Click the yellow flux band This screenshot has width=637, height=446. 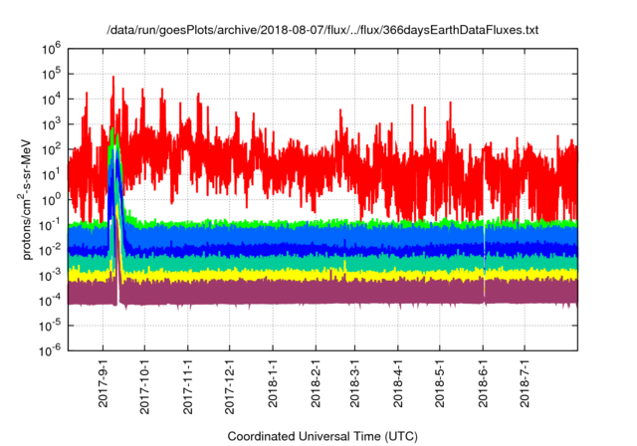pyautogui.click(x=322, y=276)
